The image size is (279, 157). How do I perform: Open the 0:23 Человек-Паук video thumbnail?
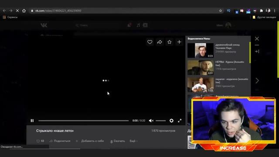point(201,51)
